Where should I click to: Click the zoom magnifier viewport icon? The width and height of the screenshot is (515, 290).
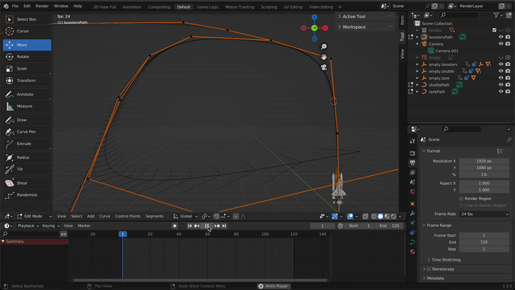coord(324,46)
